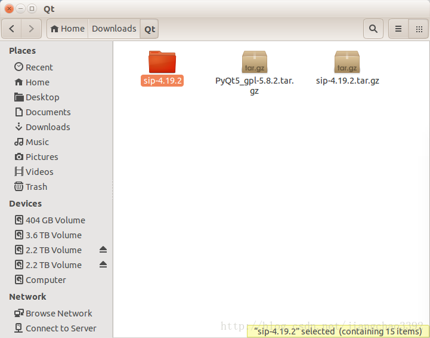Maximize the Qt window
The image size is (430, 338).
(32, 9)
